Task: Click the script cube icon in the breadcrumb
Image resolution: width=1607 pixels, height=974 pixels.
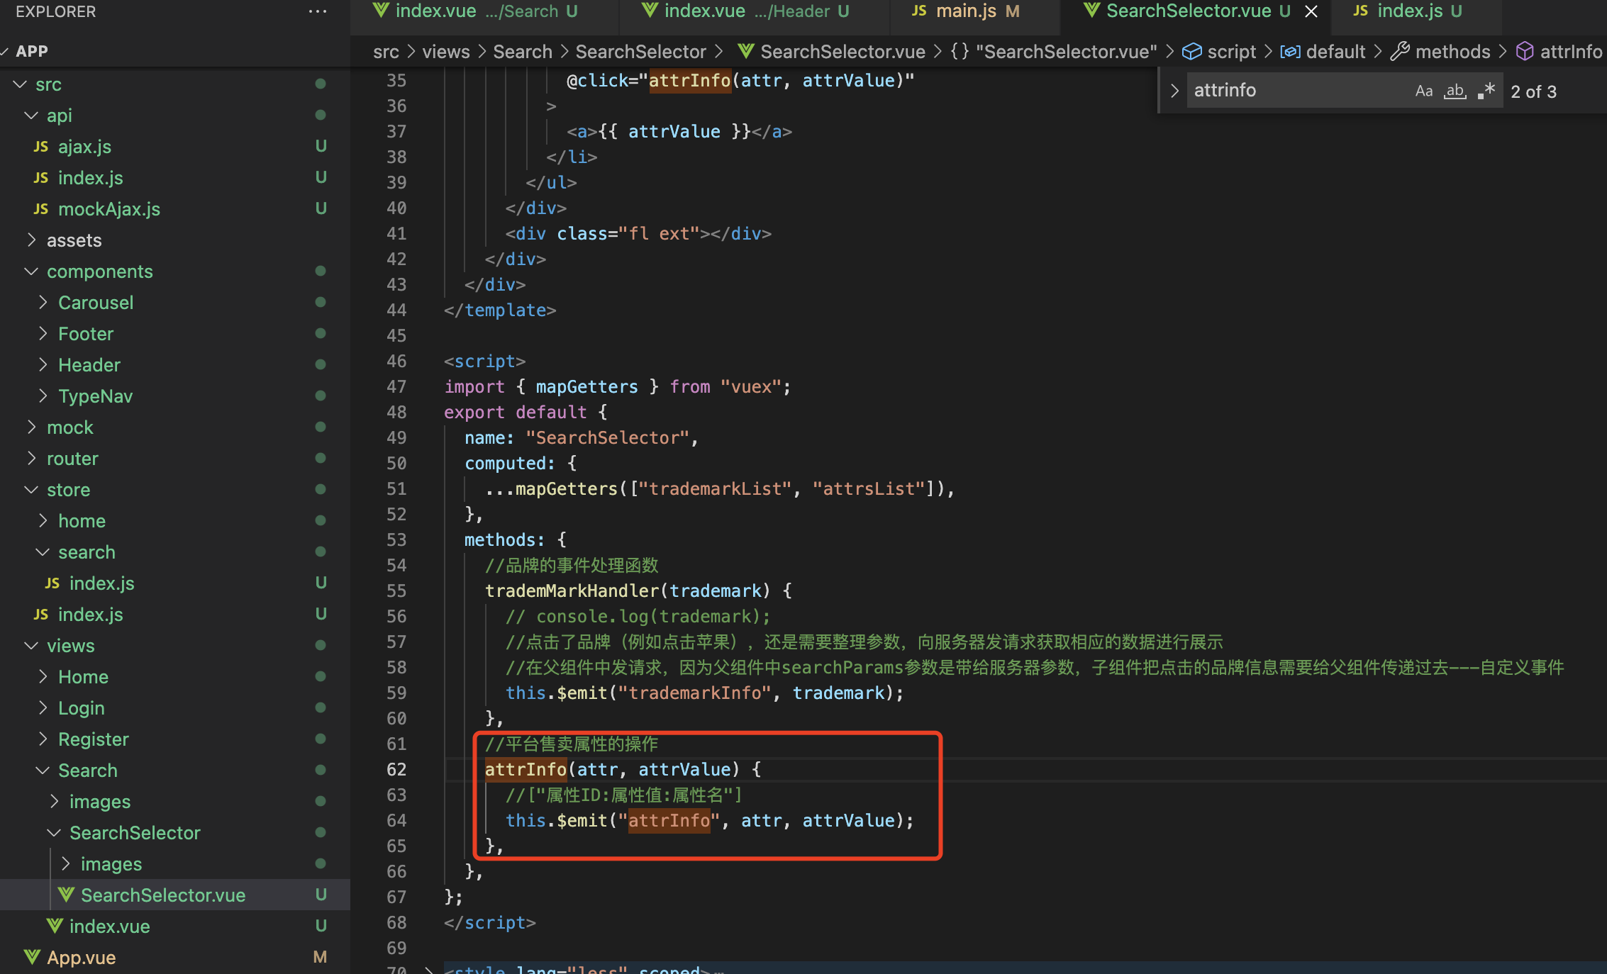Action: (x=1192, y=52)
